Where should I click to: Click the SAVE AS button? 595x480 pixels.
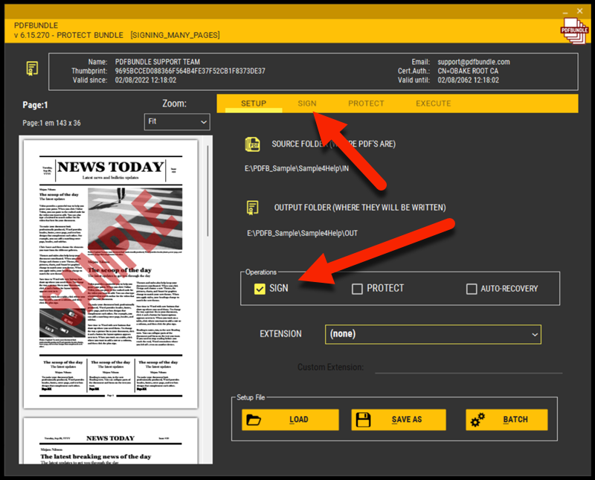click(x=399, y=420)
